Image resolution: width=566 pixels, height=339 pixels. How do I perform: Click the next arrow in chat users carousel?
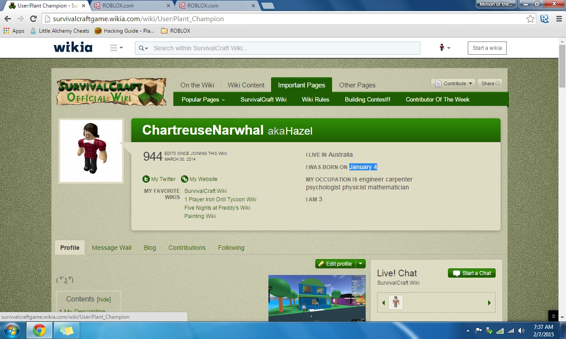click(489, 303)
